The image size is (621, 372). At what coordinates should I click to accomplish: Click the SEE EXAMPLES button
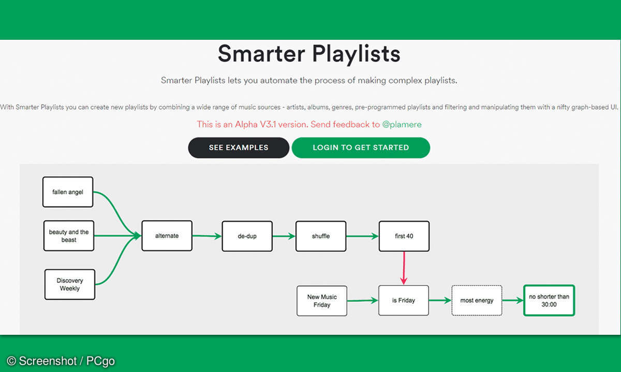tap(239, 148)
